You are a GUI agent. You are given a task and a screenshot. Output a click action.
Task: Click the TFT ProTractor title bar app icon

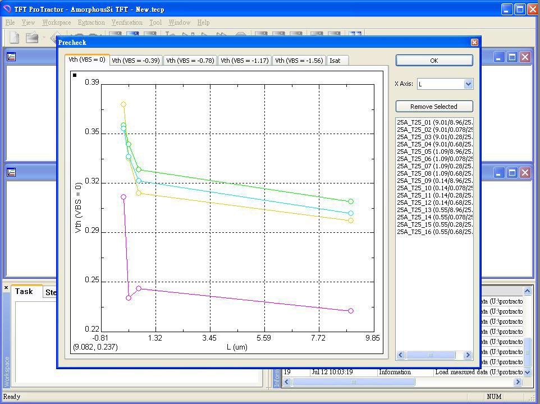click(7, 10)
